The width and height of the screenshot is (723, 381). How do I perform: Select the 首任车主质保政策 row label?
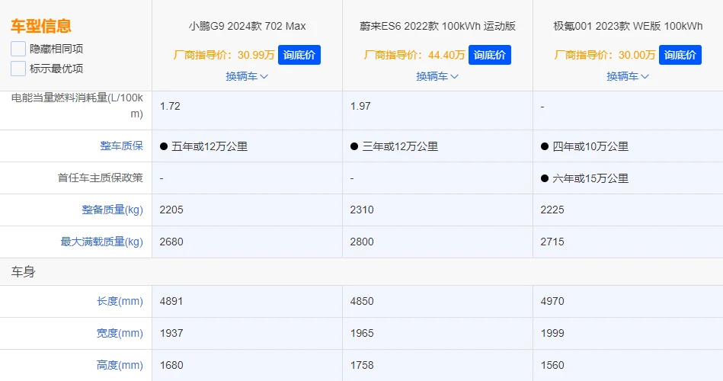pyautogui.click(x=100, y=178)
